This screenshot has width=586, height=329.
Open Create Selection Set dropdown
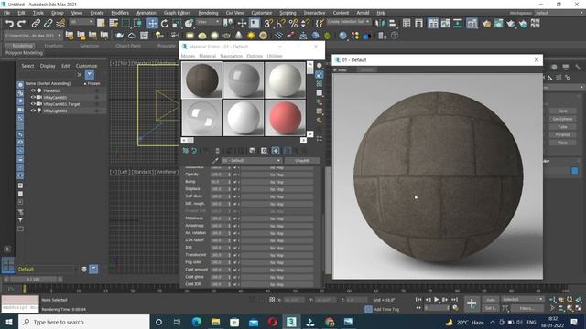pyautogui.click(x=348, y=22)
